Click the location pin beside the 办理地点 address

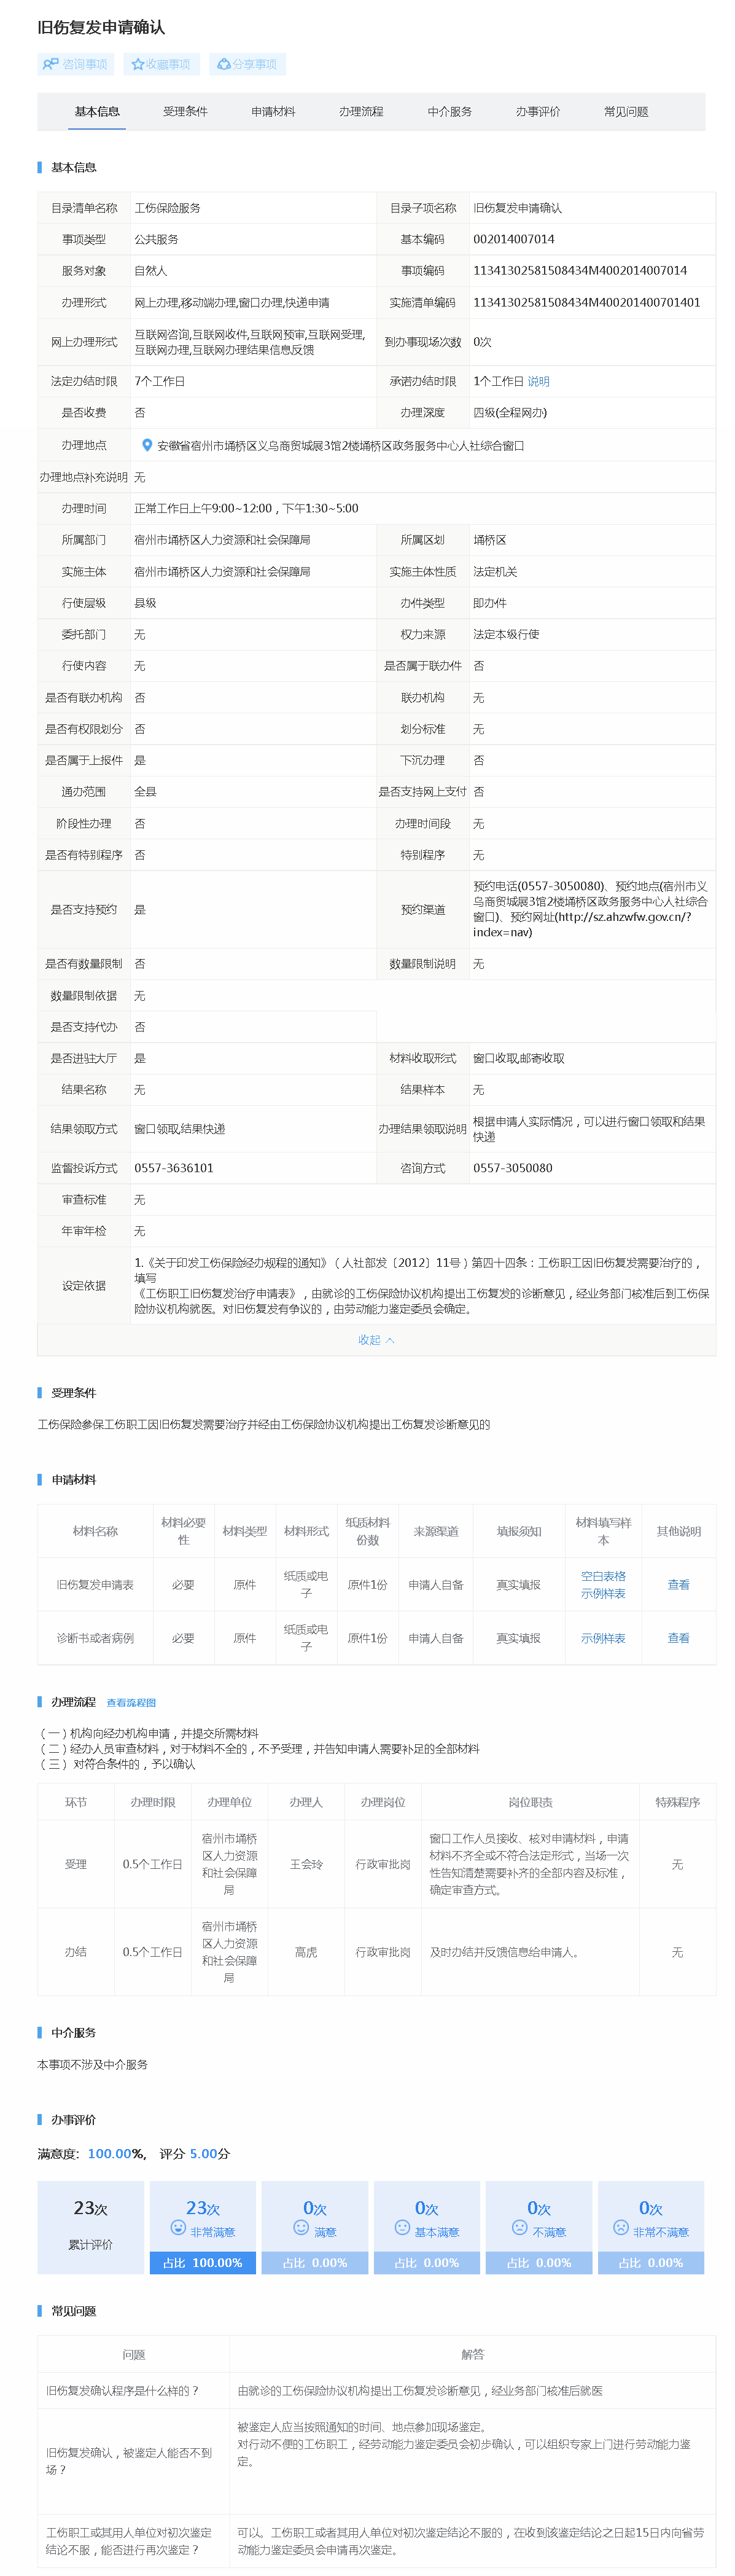(x=147, y=446)
